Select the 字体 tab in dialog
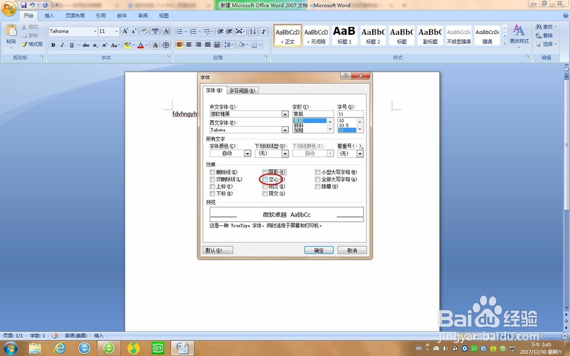The image size is (570, 356). tap(214, 90)
